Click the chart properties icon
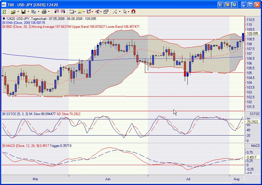262x185 pixels. coord(105,12)
